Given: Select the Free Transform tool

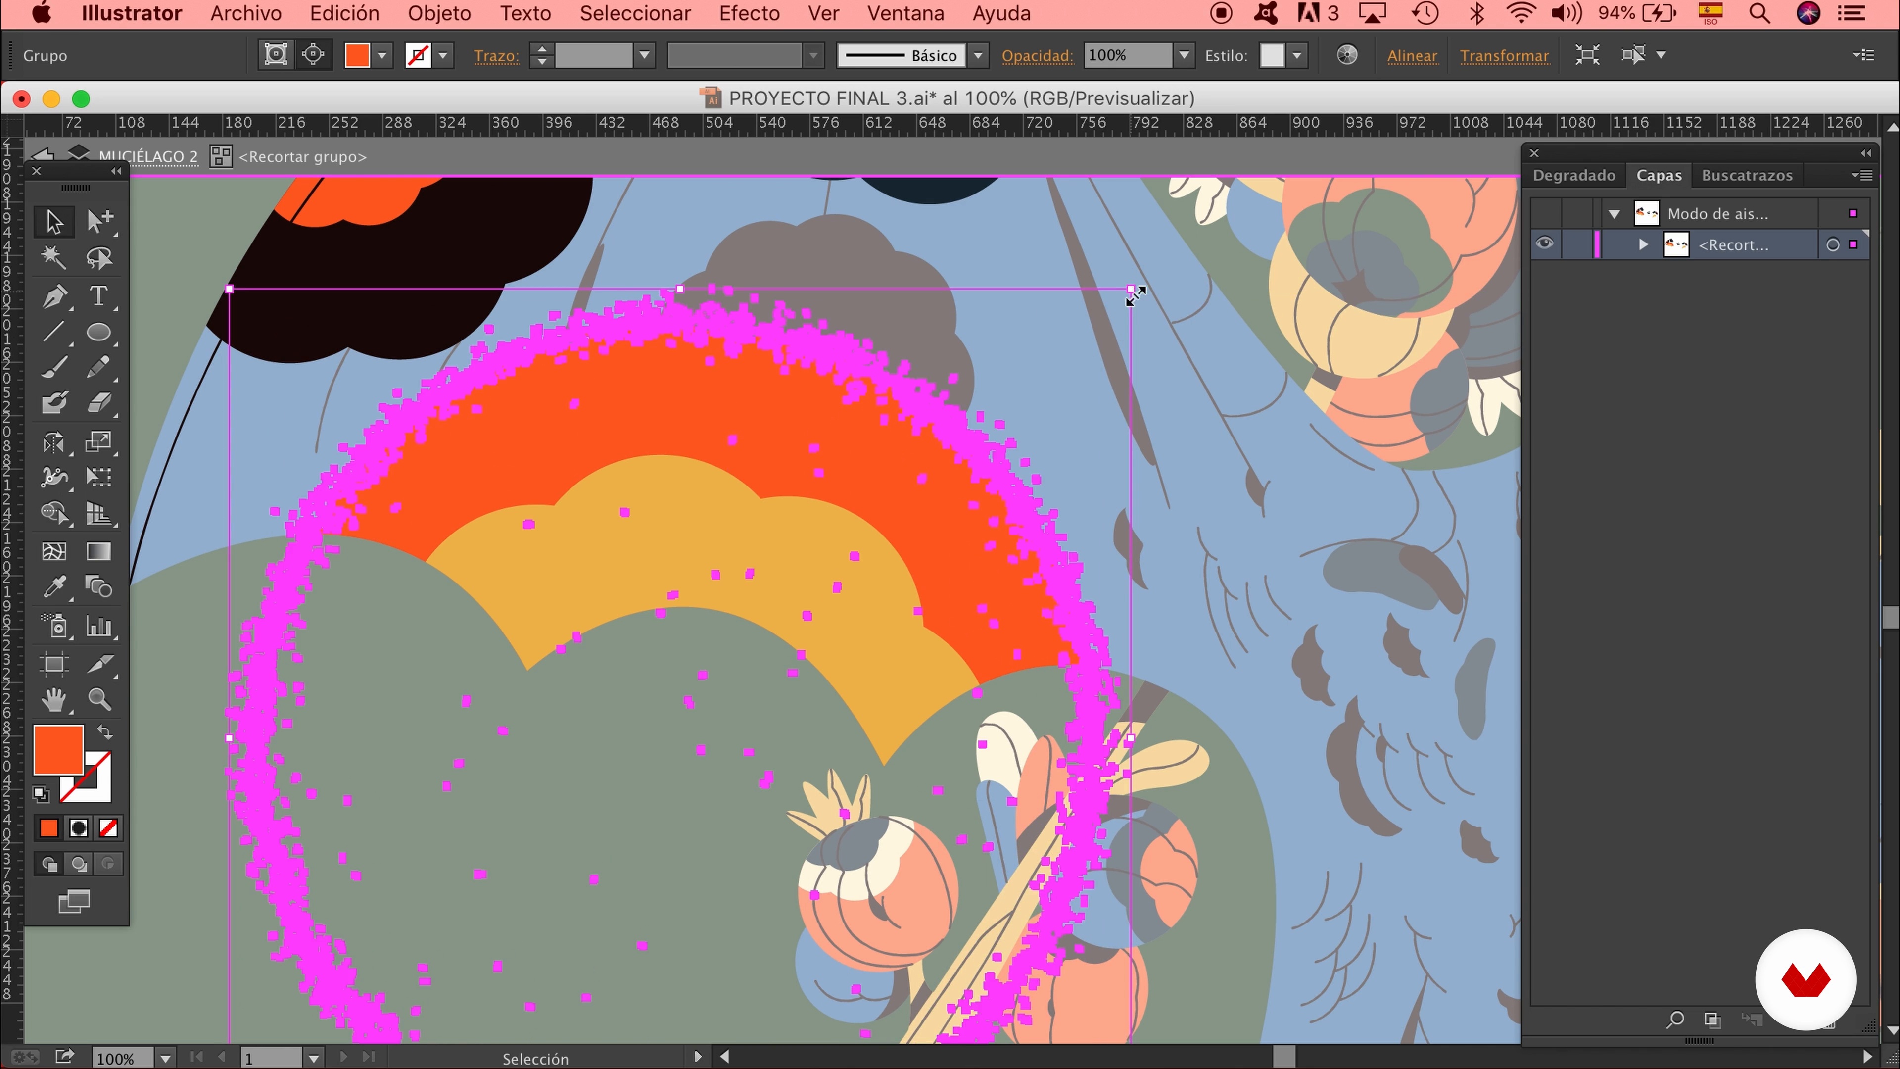Looking at the screenshot, I should [99, 477].
